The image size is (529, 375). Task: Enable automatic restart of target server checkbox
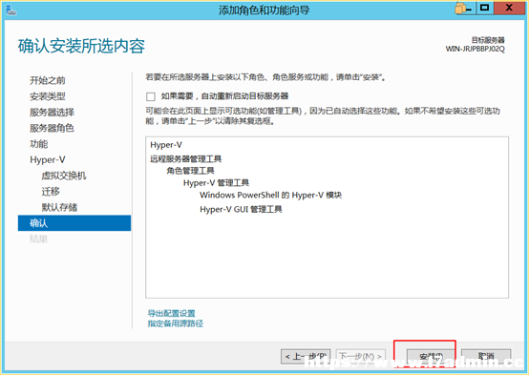point(151,96)
